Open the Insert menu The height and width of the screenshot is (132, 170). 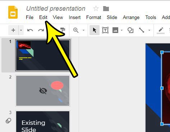75,18
